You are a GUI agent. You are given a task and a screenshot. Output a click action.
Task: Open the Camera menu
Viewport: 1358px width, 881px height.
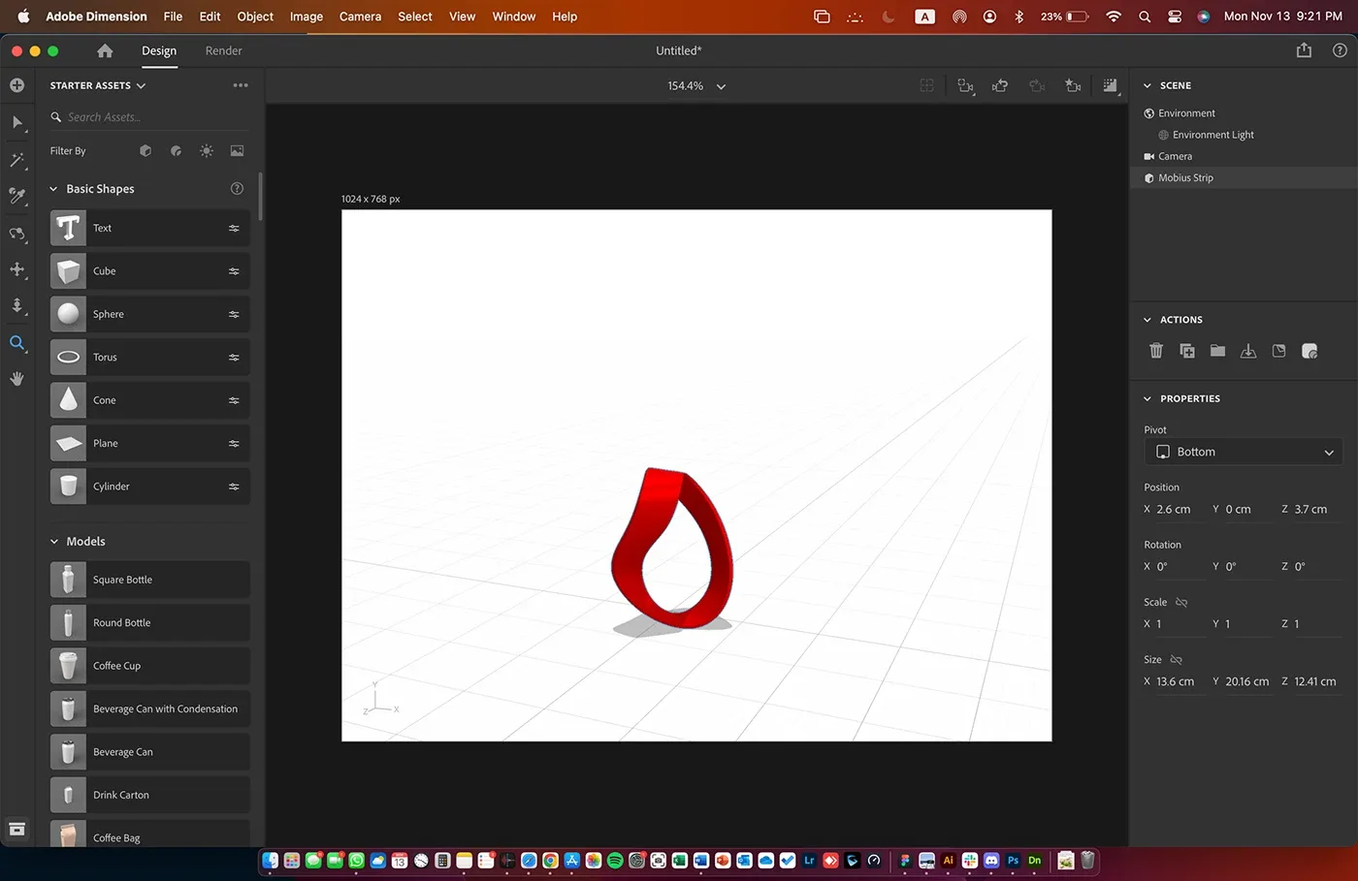[x=360, y=16]
